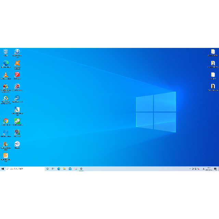This screenshot has height=219, width=219.
Task: Launch the SketchUp 8 desktop icon
Action: click(x=17, y=76)
